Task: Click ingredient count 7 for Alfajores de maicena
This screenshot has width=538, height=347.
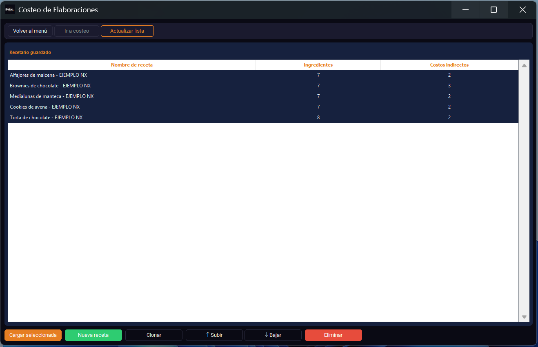Action: click(x=318, y=75)
